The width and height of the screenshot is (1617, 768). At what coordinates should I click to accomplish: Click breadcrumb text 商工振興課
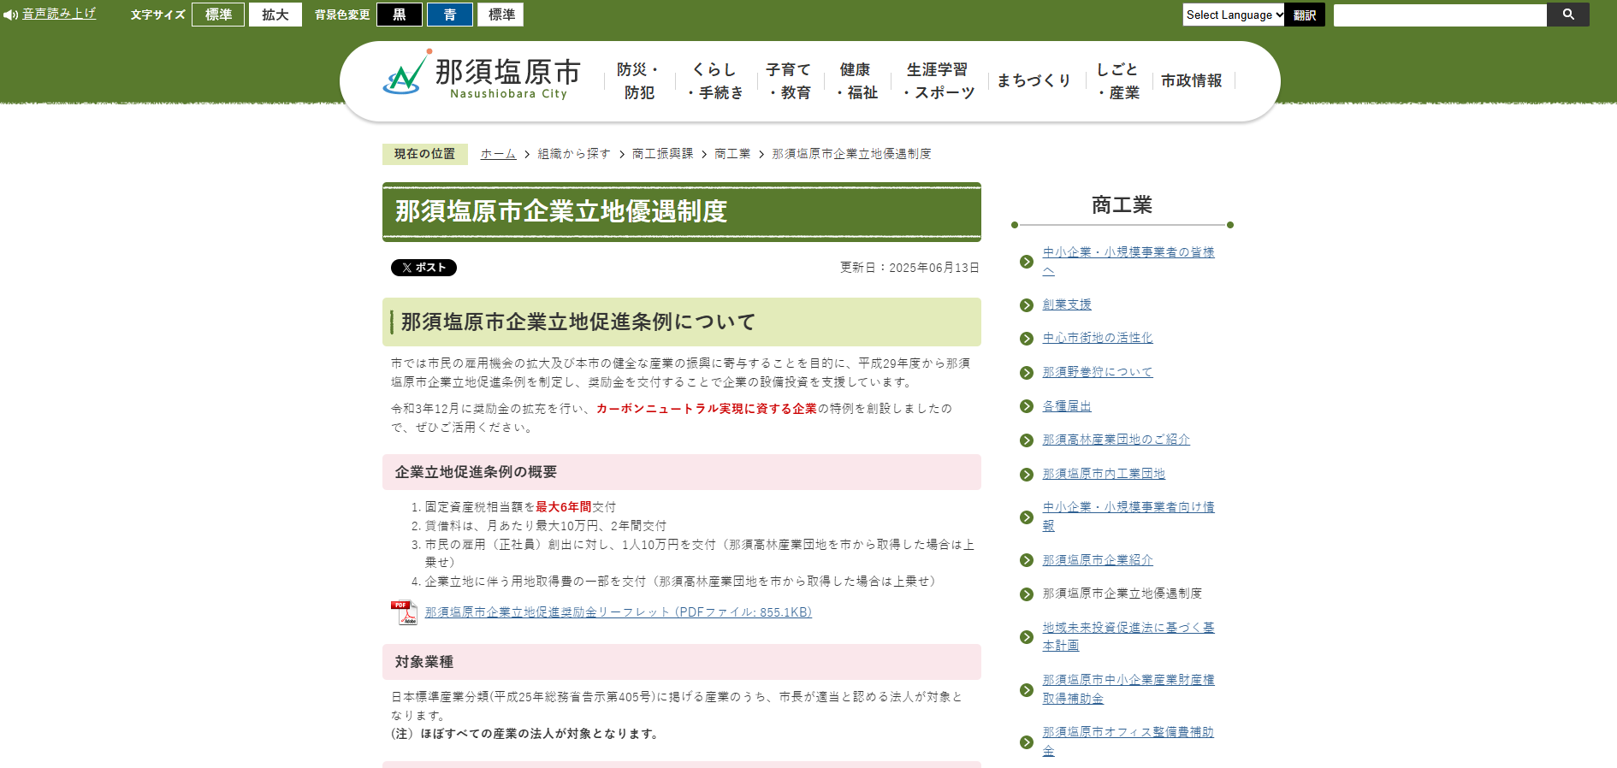663,154
